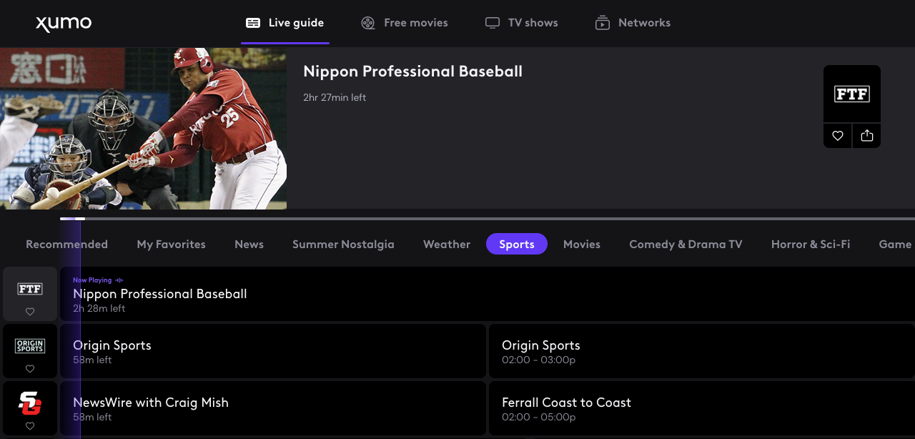This screenshot has height=439, width=915.
Task: Favorite Nippon Professional Baseball with heart icon
Action: click(x=838, y=136)
